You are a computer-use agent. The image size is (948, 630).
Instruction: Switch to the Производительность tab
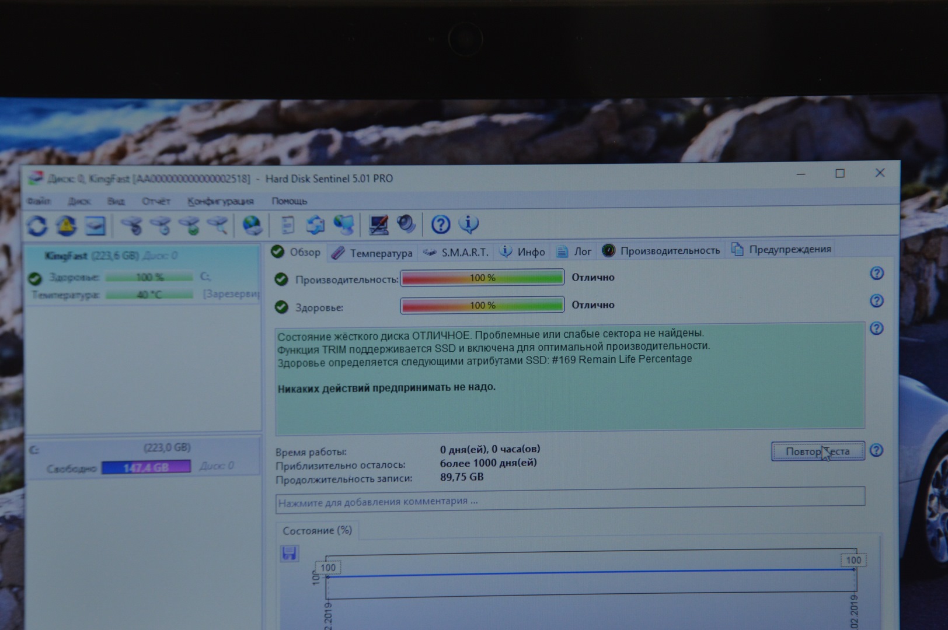click(x=662, y=250)
